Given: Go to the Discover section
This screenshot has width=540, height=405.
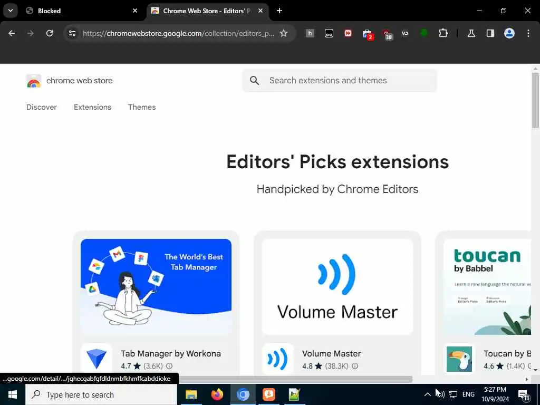Looking at the screenshot, I should [x=42, y=107].
